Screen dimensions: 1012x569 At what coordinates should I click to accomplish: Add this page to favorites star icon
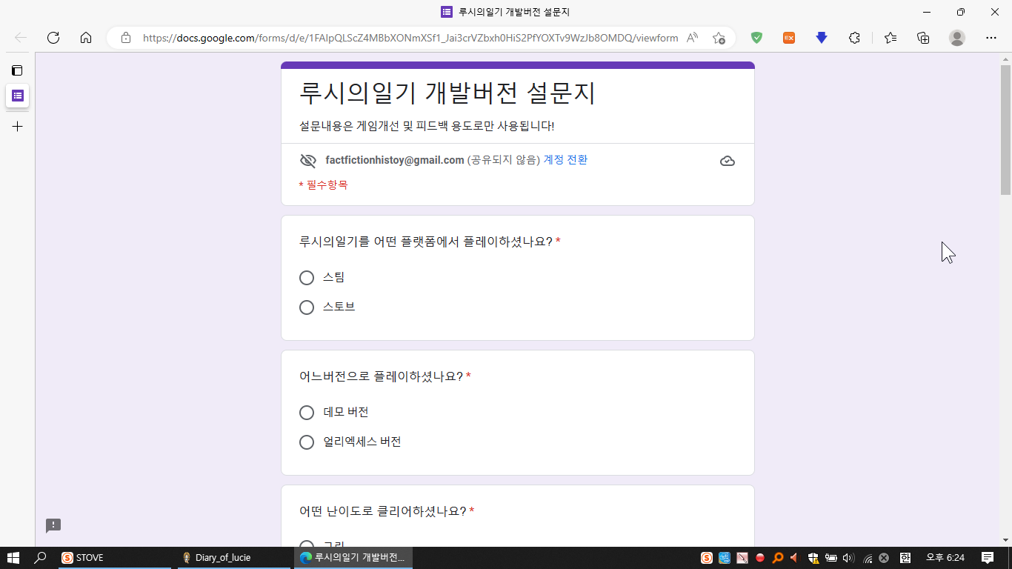[718, 38]
